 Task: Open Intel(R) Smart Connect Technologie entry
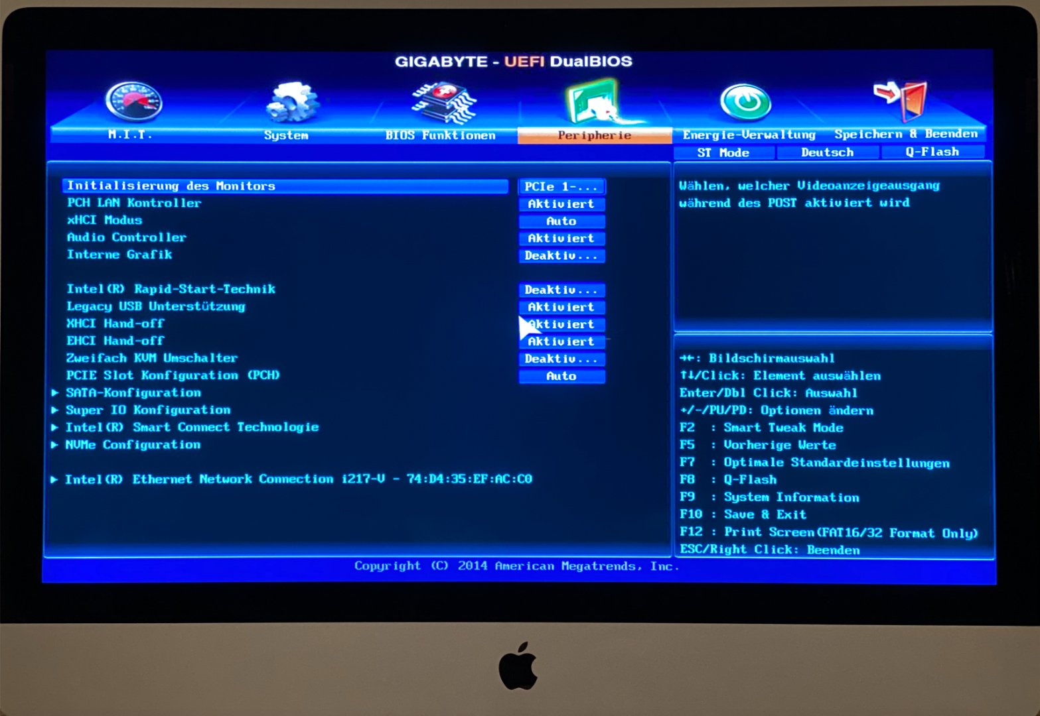(192, 427)
